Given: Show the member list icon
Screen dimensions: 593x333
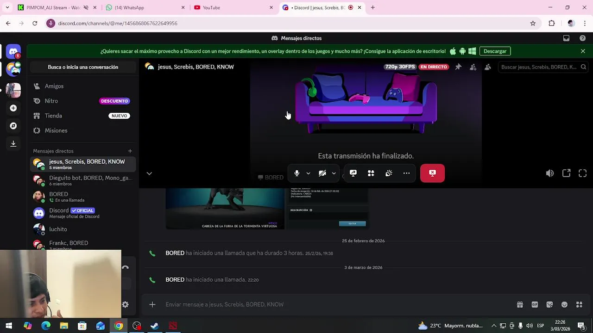Looking at the screenshot, I should pyautogui.click(x=488, y=67).
